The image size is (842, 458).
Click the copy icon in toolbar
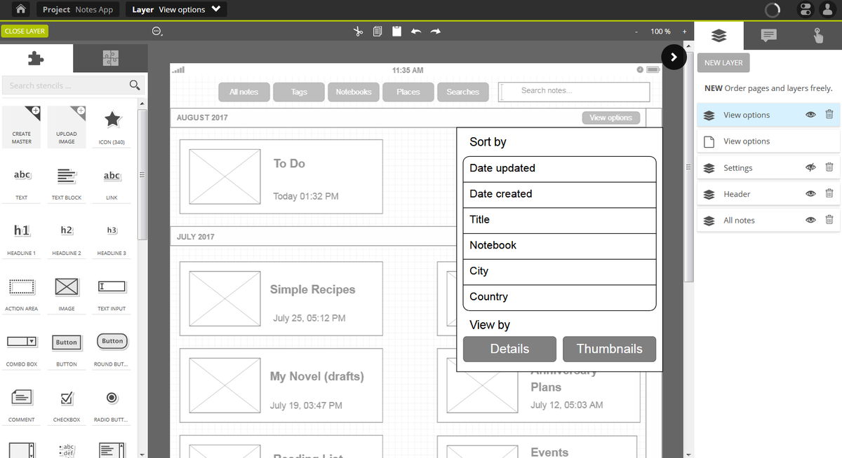377,32
